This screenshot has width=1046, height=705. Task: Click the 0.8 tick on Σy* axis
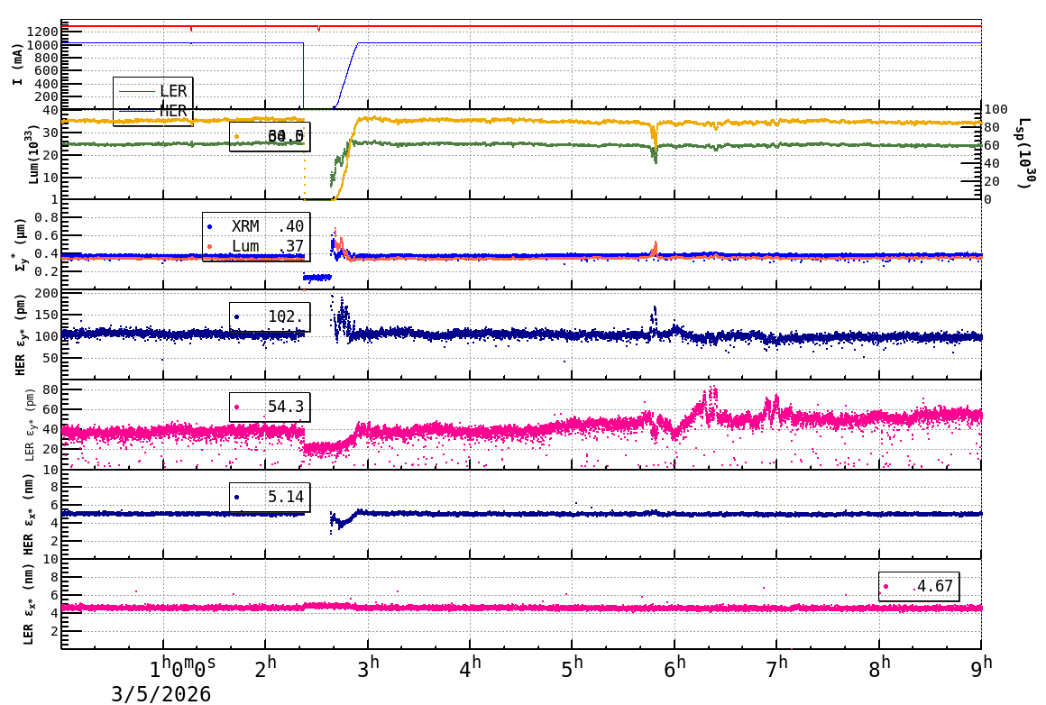click(47, 217)
